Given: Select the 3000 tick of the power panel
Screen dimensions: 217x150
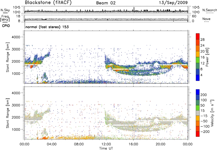Looking at the screenshot, I should (16, 49).
